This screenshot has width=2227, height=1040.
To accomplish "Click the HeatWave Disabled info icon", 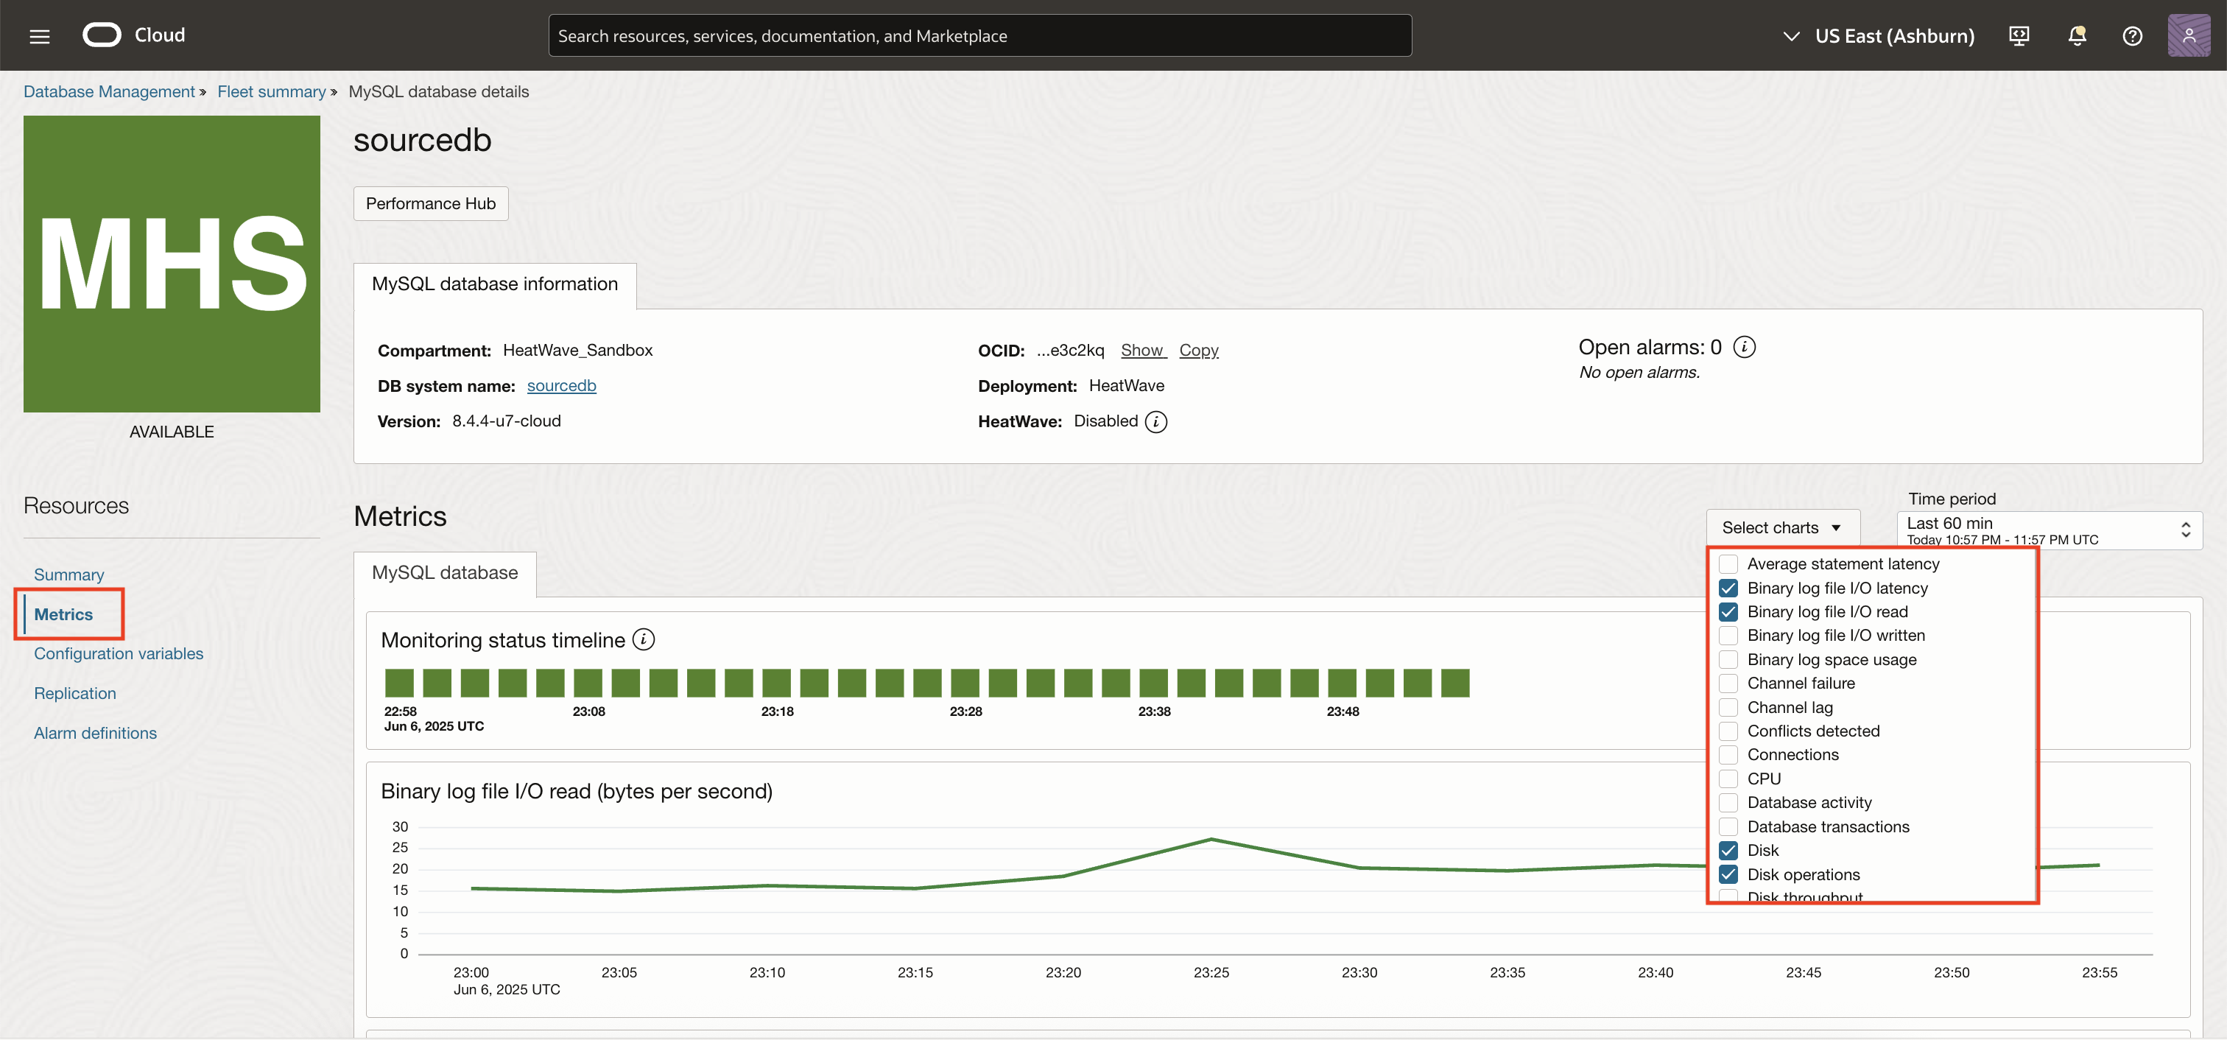I will (1157, 422).
